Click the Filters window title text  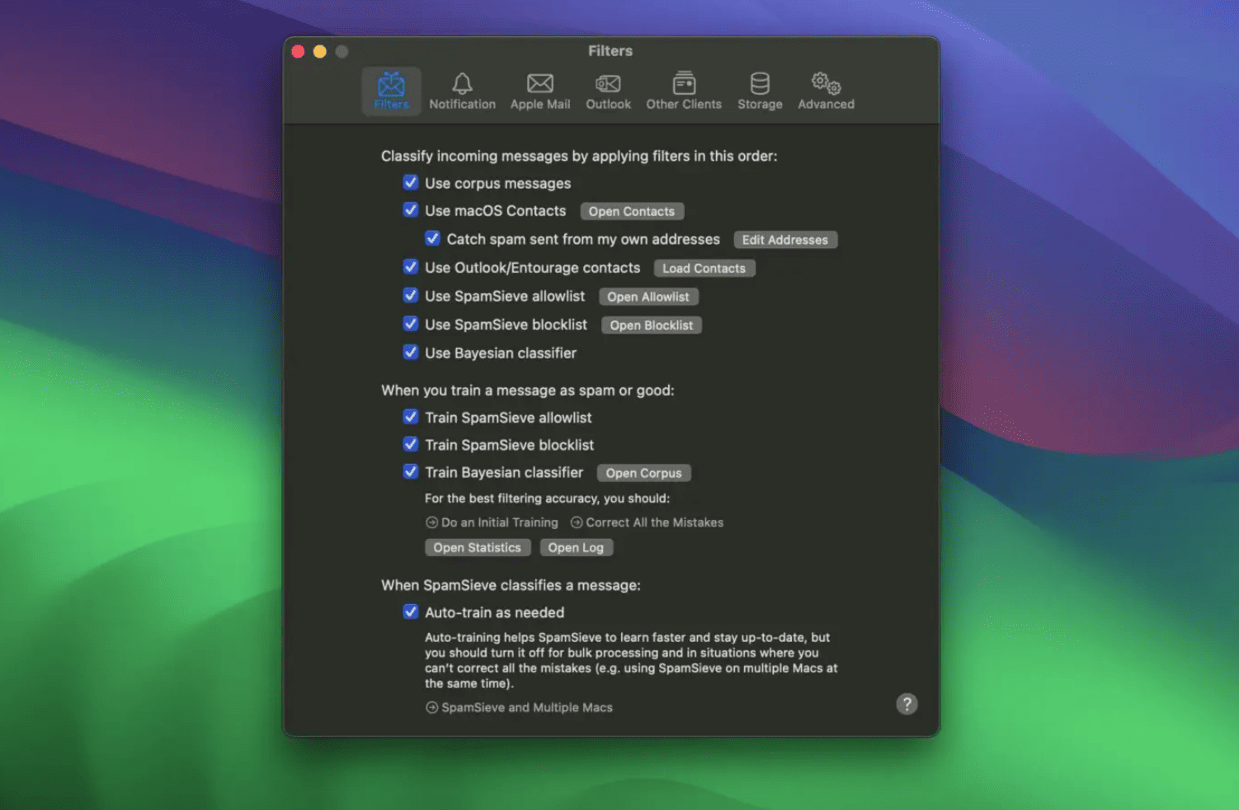tap(610, 51)
